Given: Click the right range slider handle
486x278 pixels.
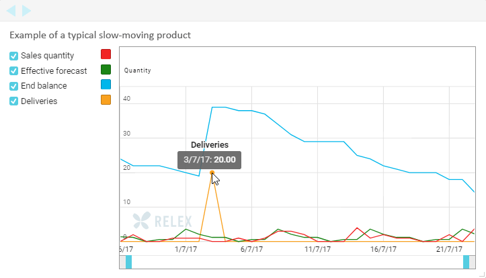Looking at the screenshot, I should [466, 263].
